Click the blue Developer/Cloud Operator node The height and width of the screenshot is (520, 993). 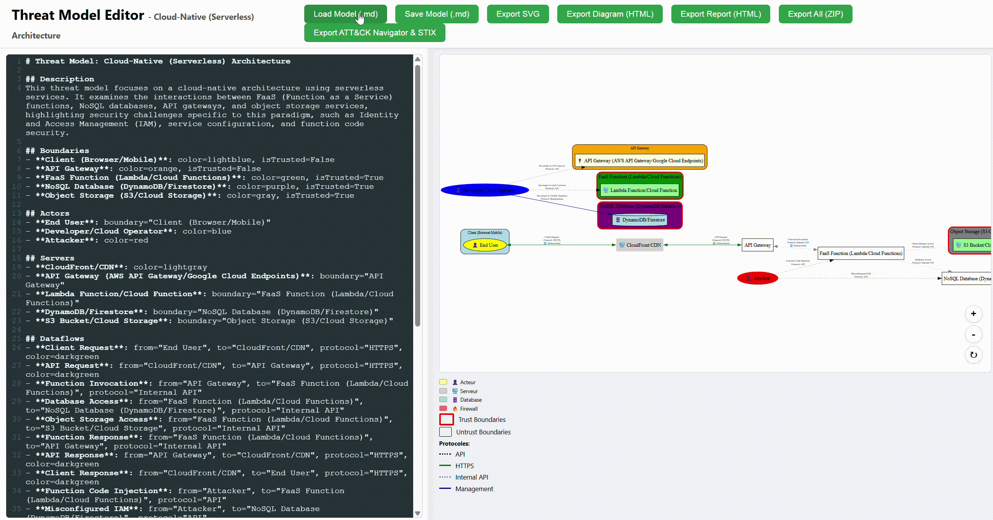point(485,190)
